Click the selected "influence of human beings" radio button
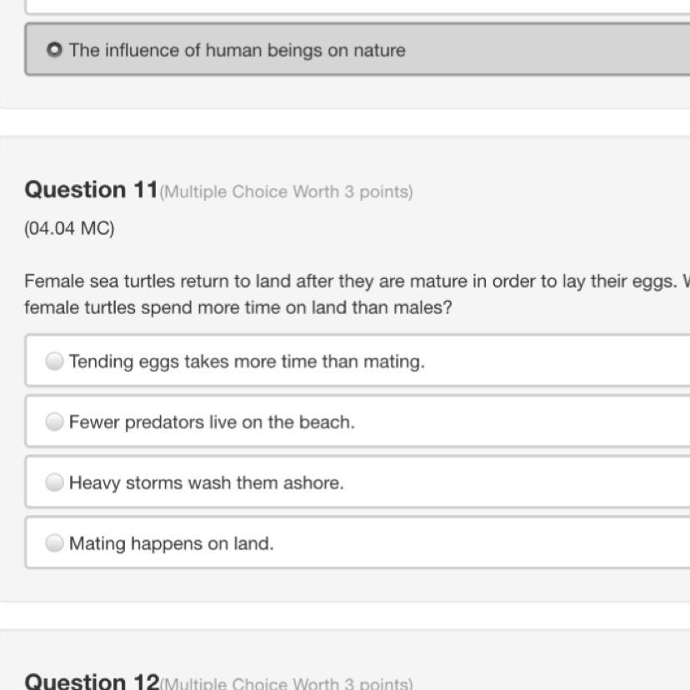Screen dimensions: 690x690 (55, 50)
